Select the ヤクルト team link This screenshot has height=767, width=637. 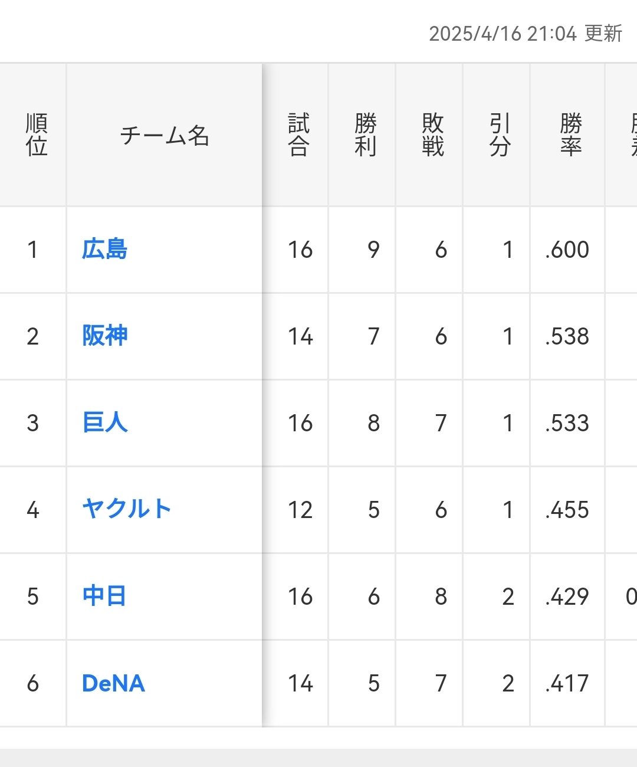pyautogui.click(x=126, y=509)
